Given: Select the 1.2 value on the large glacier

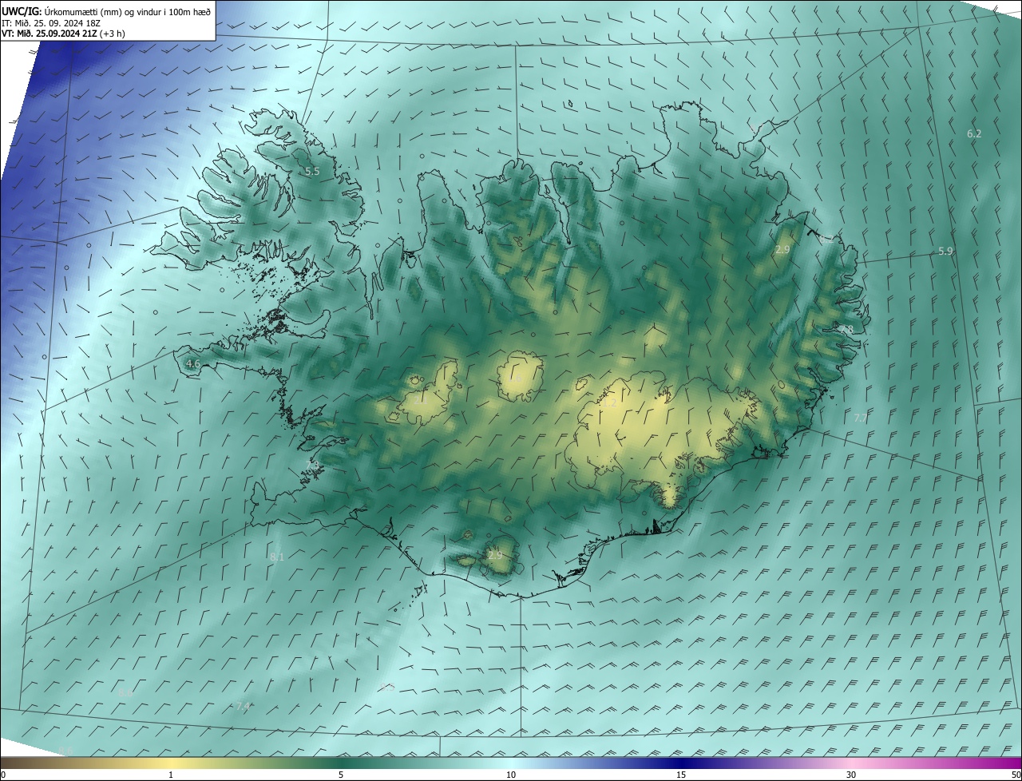Looking at the screenshot, I should pyautogui.click(x=609, y=402).
